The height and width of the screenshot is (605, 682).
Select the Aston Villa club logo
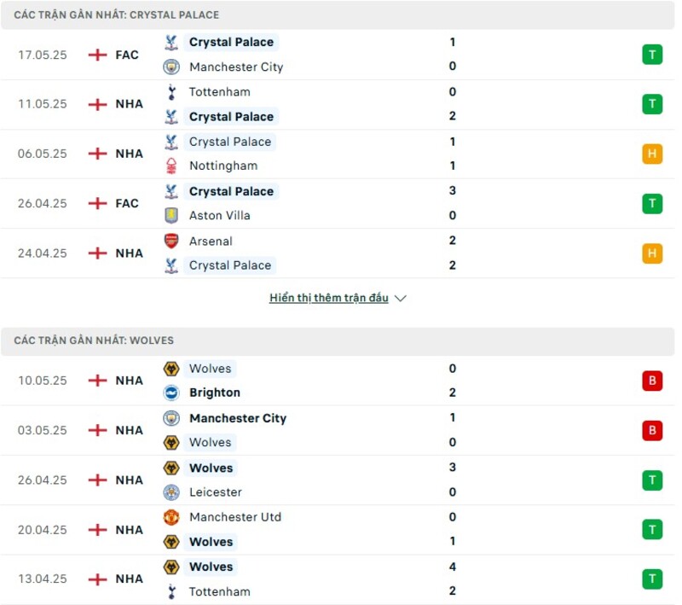pos(170,215)
